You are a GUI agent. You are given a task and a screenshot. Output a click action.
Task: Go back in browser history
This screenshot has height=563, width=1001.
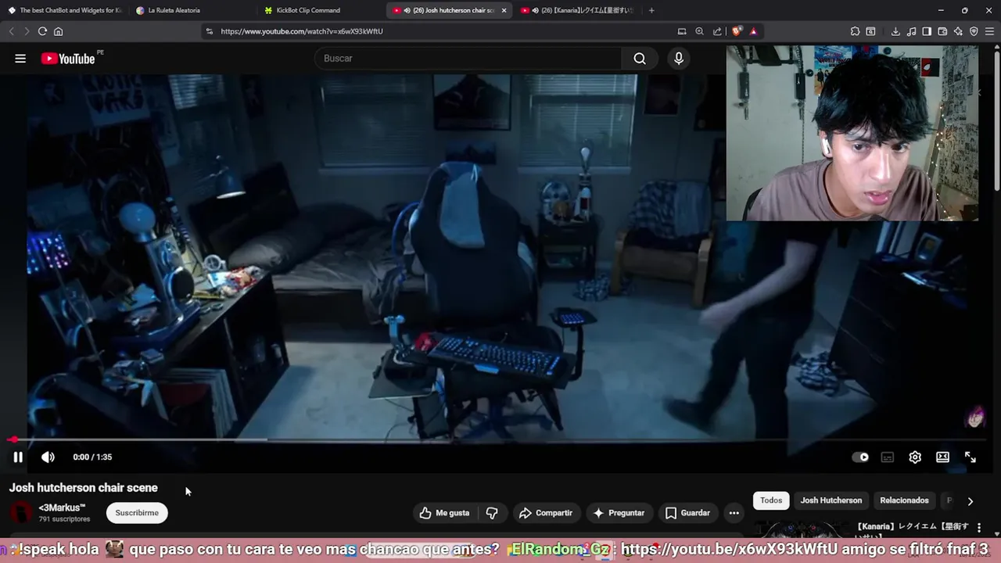(11, 31)
